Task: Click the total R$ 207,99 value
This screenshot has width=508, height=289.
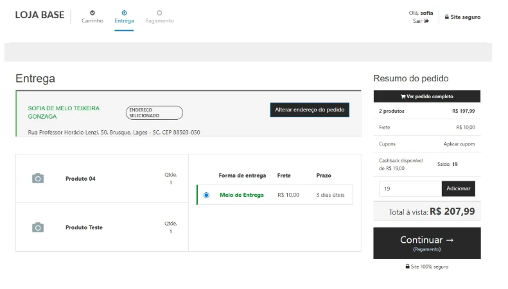Action: (452, 211)
